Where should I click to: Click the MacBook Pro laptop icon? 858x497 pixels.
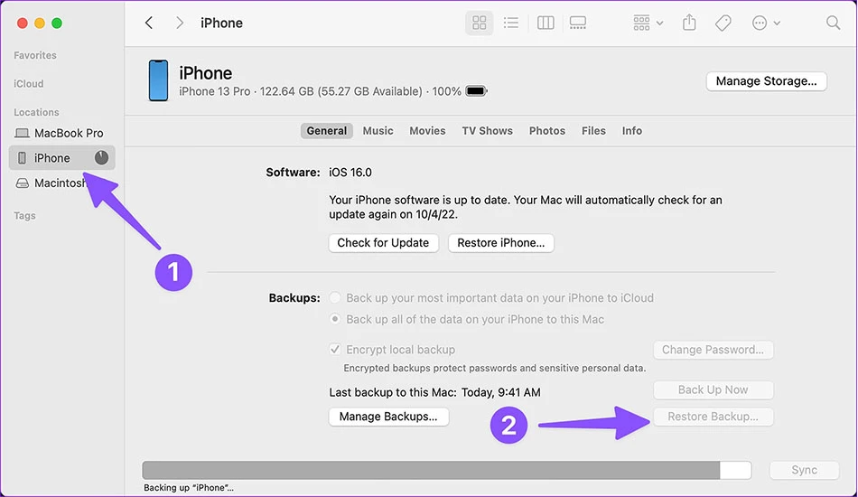click(22, 133)
